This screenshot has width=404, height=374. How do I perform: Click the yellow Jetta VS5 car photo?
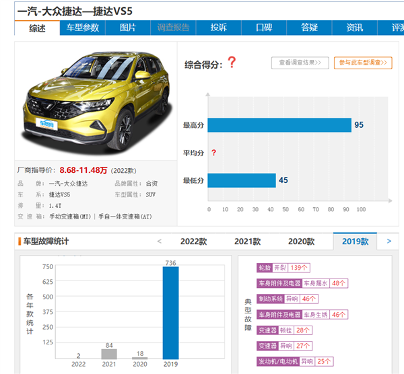(96, 102)
